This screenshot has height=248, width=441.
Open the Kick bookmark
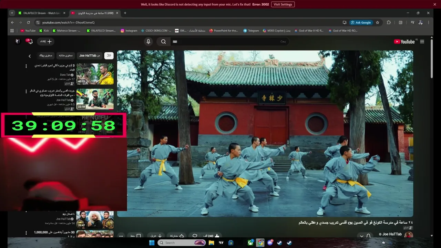[44, 31]
